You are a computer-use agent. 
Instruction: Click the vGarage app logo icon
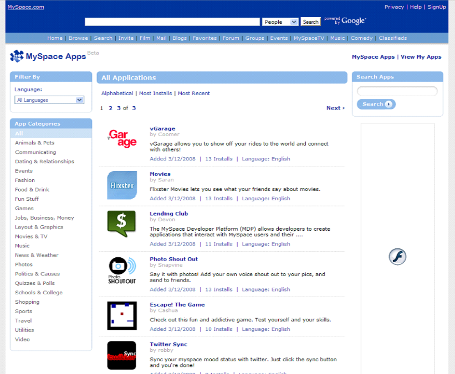pos(122,139)
